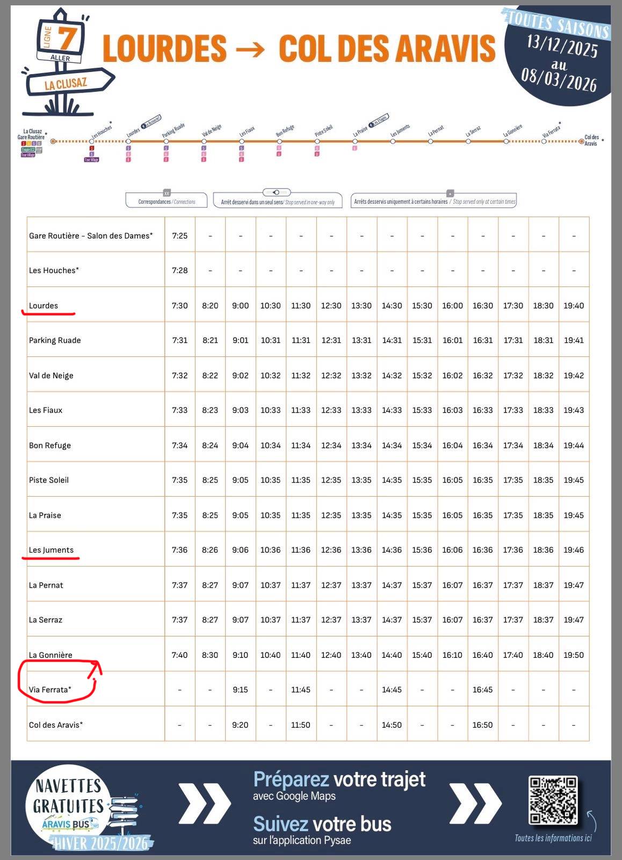Click the 8:30 time in La Gonnière row
The height and width of the screenshot is (860, 622).
pyautogui.click(x=210, y=655)
